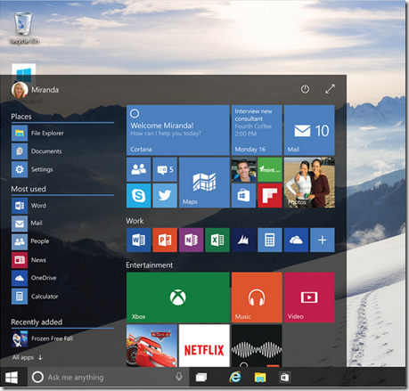The image size is (409, 391).
Task: Click the Windows Start button
Action: pyautogui.click(x=12, y=378)
